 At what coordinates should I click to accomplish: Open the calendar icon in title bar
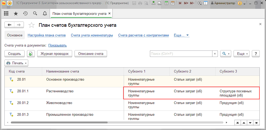(173, 3)
